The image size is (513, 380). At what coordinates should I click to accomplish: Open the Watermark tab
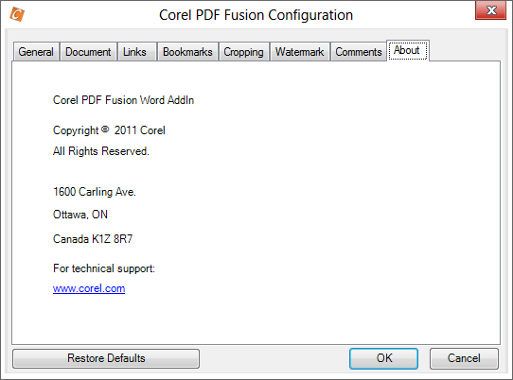click(300, 52)
